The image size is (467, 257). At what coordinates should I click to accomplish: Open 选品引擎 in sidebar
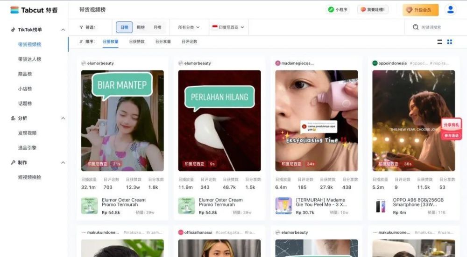pos(27,147)
